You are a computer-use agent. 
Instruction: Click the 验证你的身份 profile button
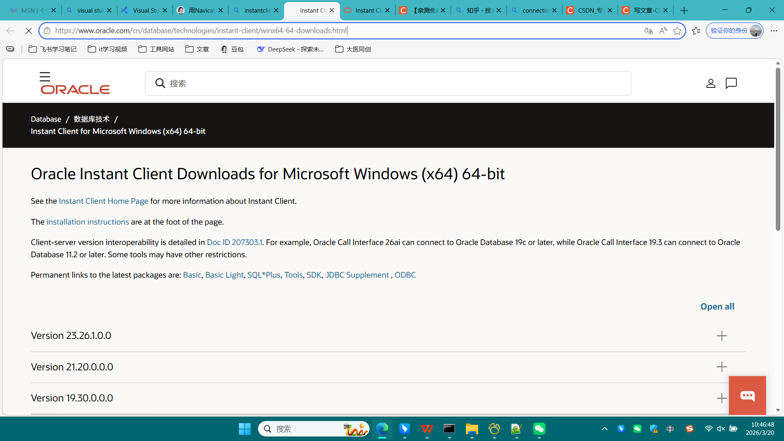point(735,31)
